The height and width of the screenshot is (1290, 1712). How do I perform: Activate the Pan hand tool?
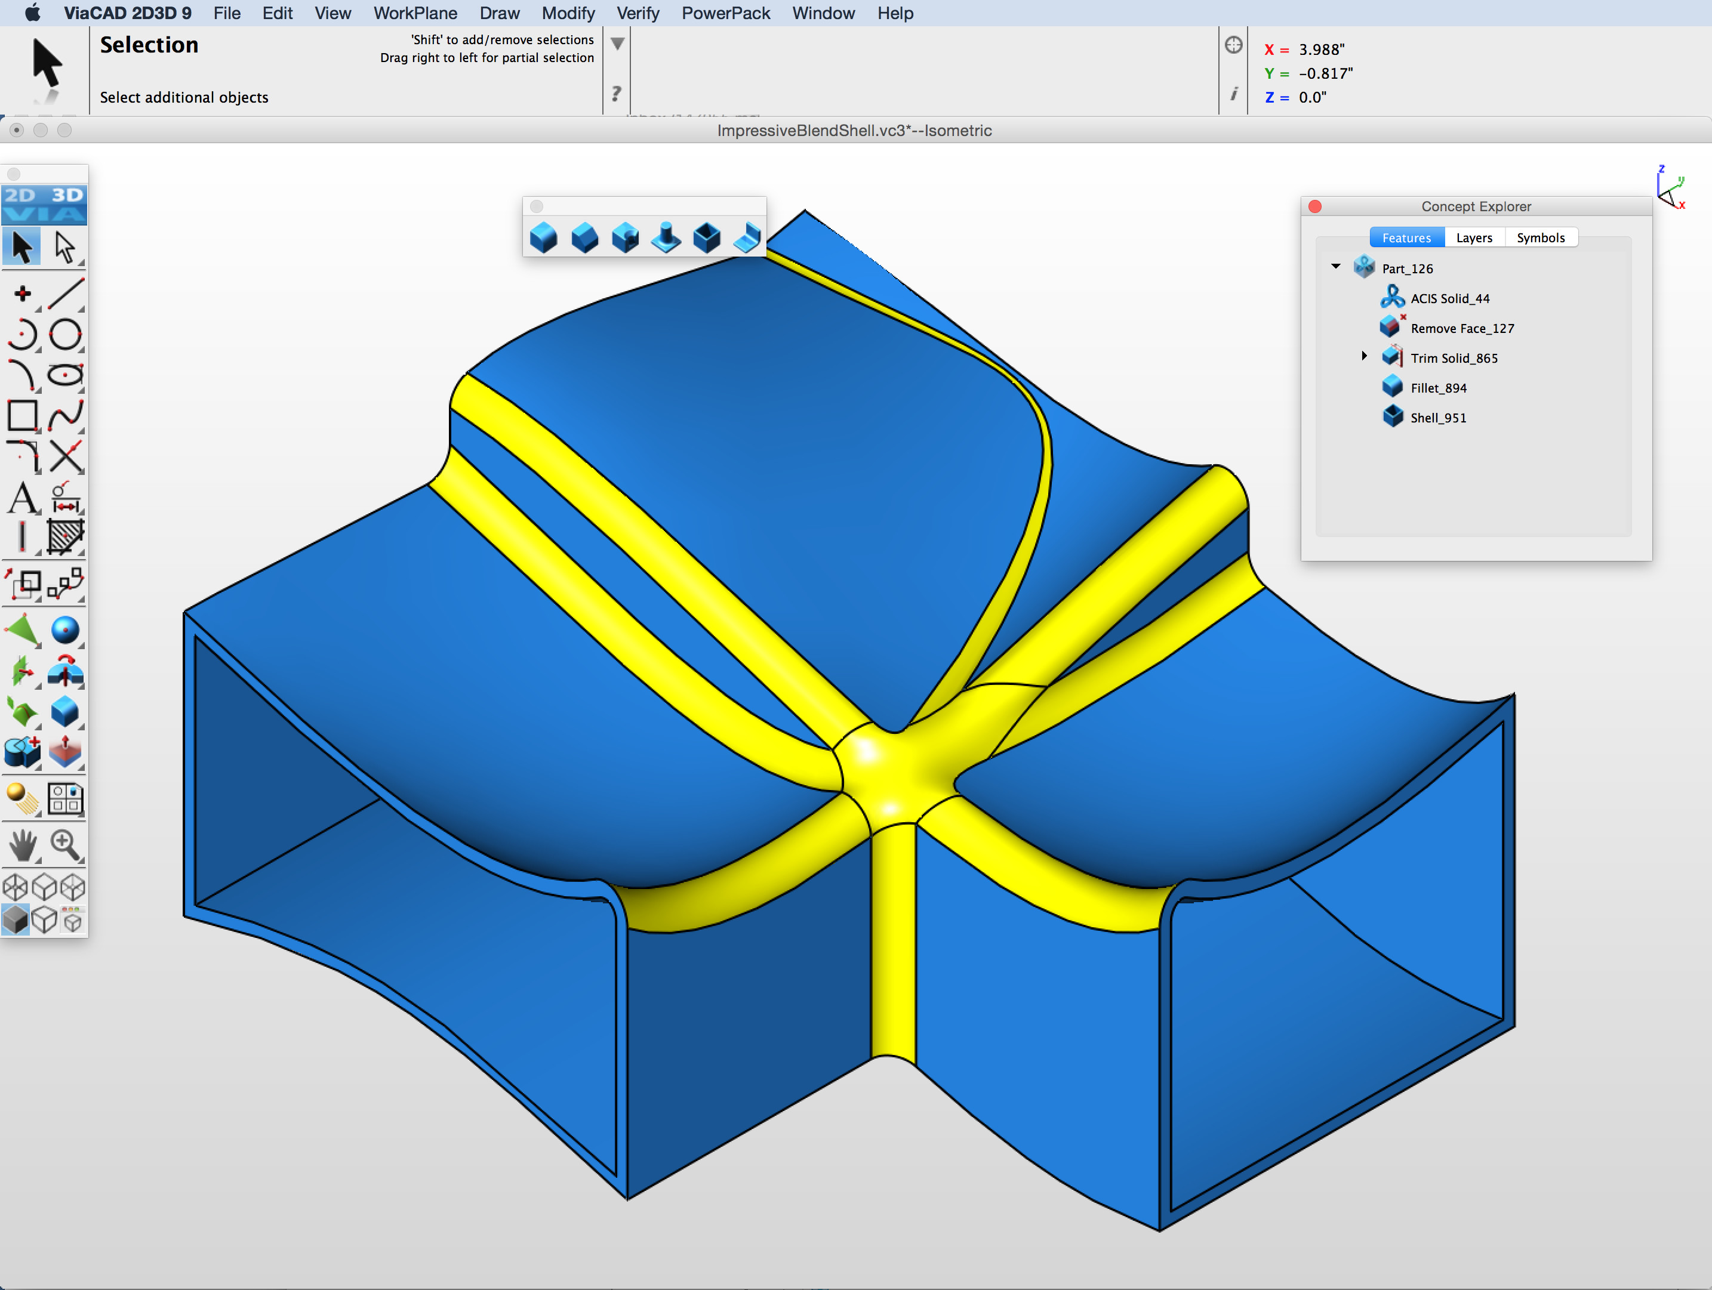tap(21, 846)
